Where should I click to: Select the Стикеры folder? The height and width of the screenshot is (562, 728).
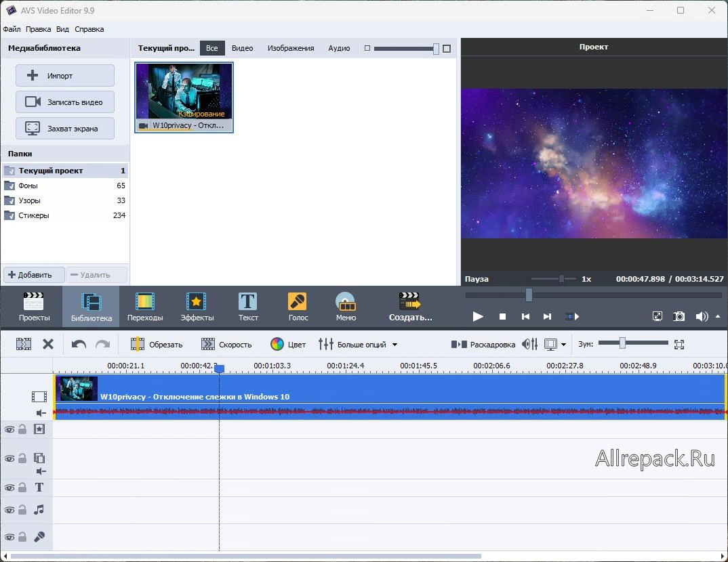tap(65, 215)
